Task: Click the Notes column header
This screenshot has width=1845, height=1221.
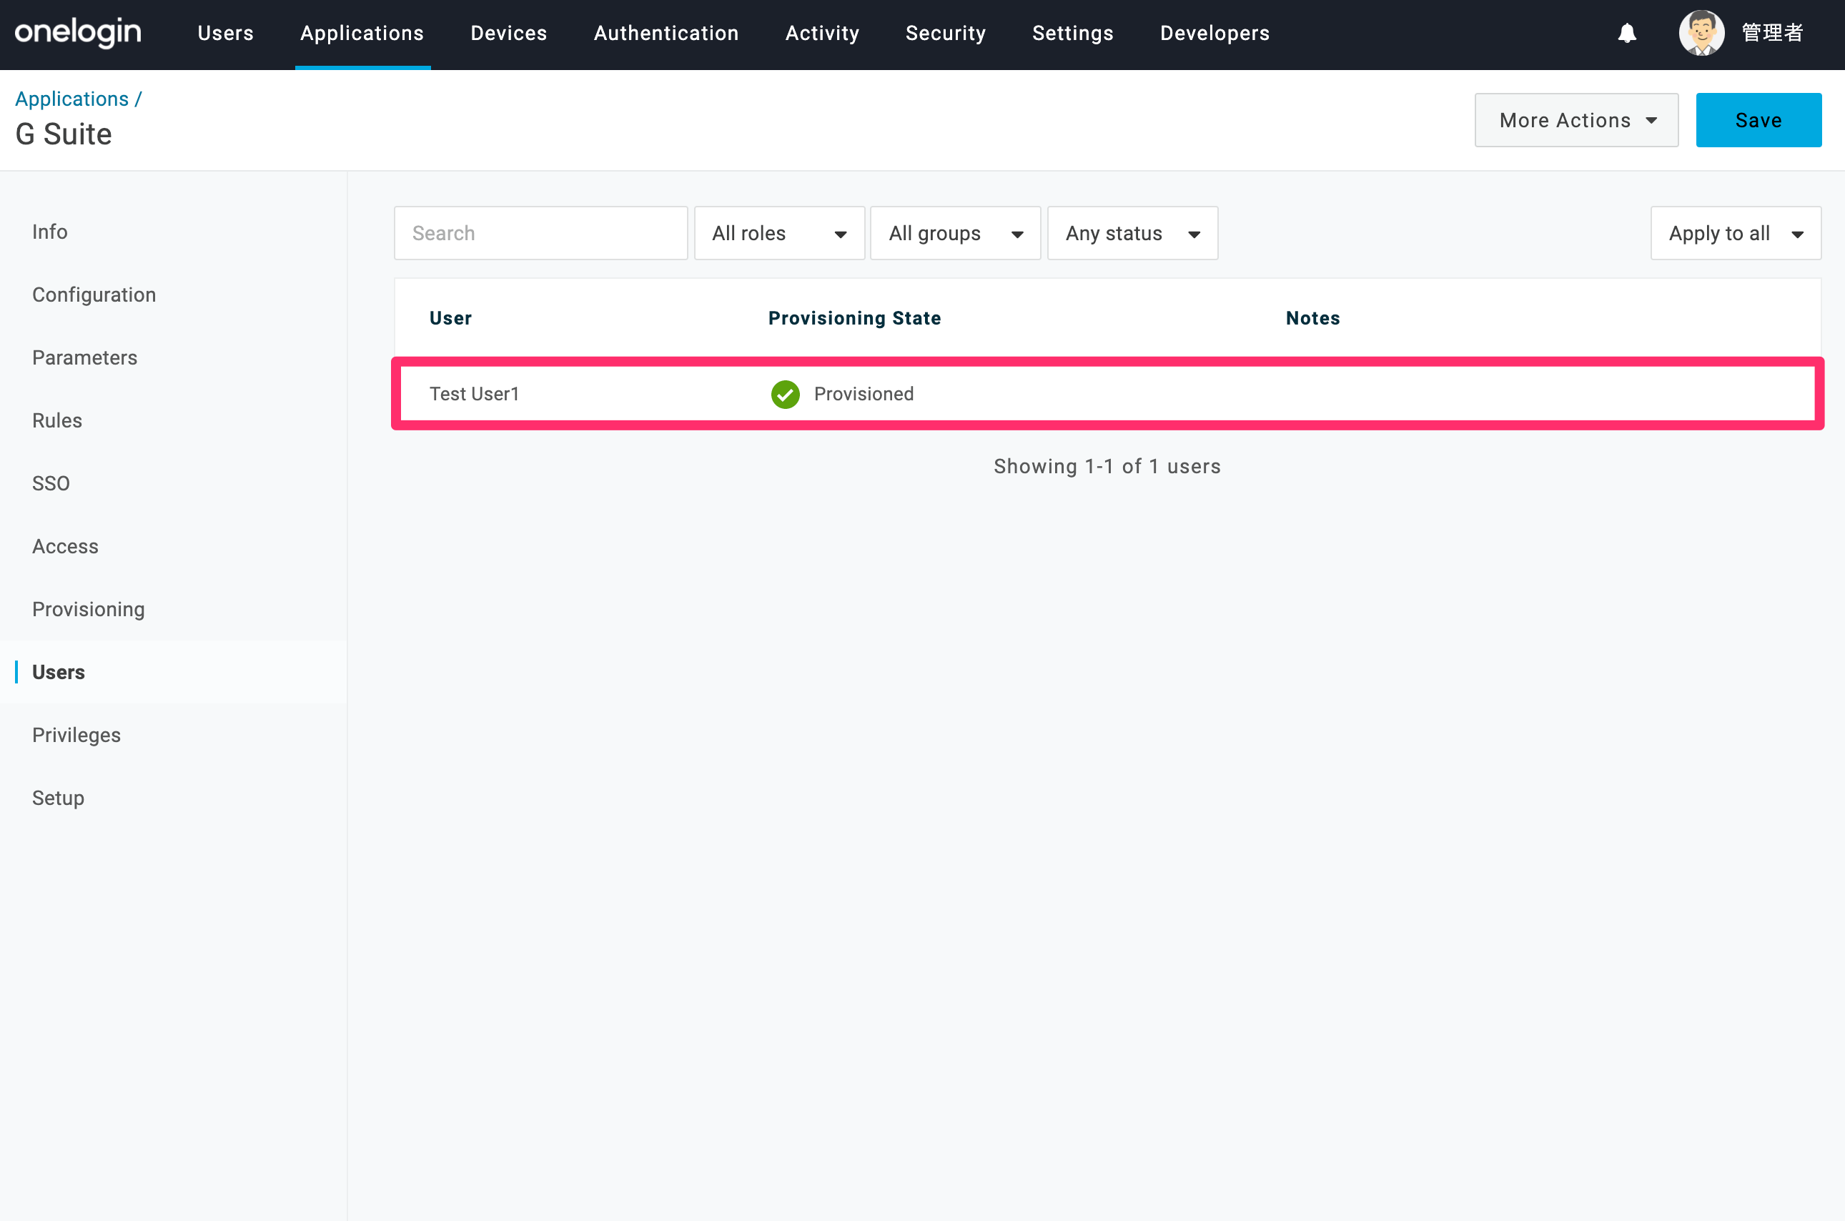Action: click(x=1312, y=317)
